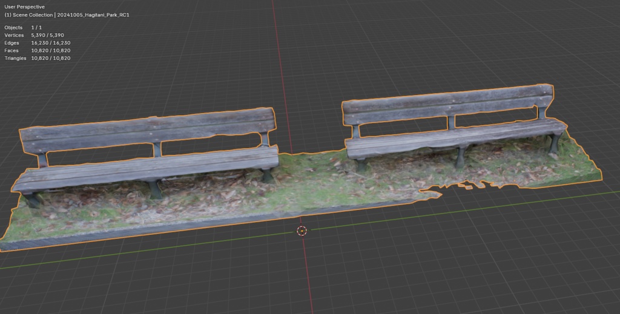Click the "Vertices 5,390 / 5,390" statistics line
Screen dimensions: 620x314
point(34,35)
